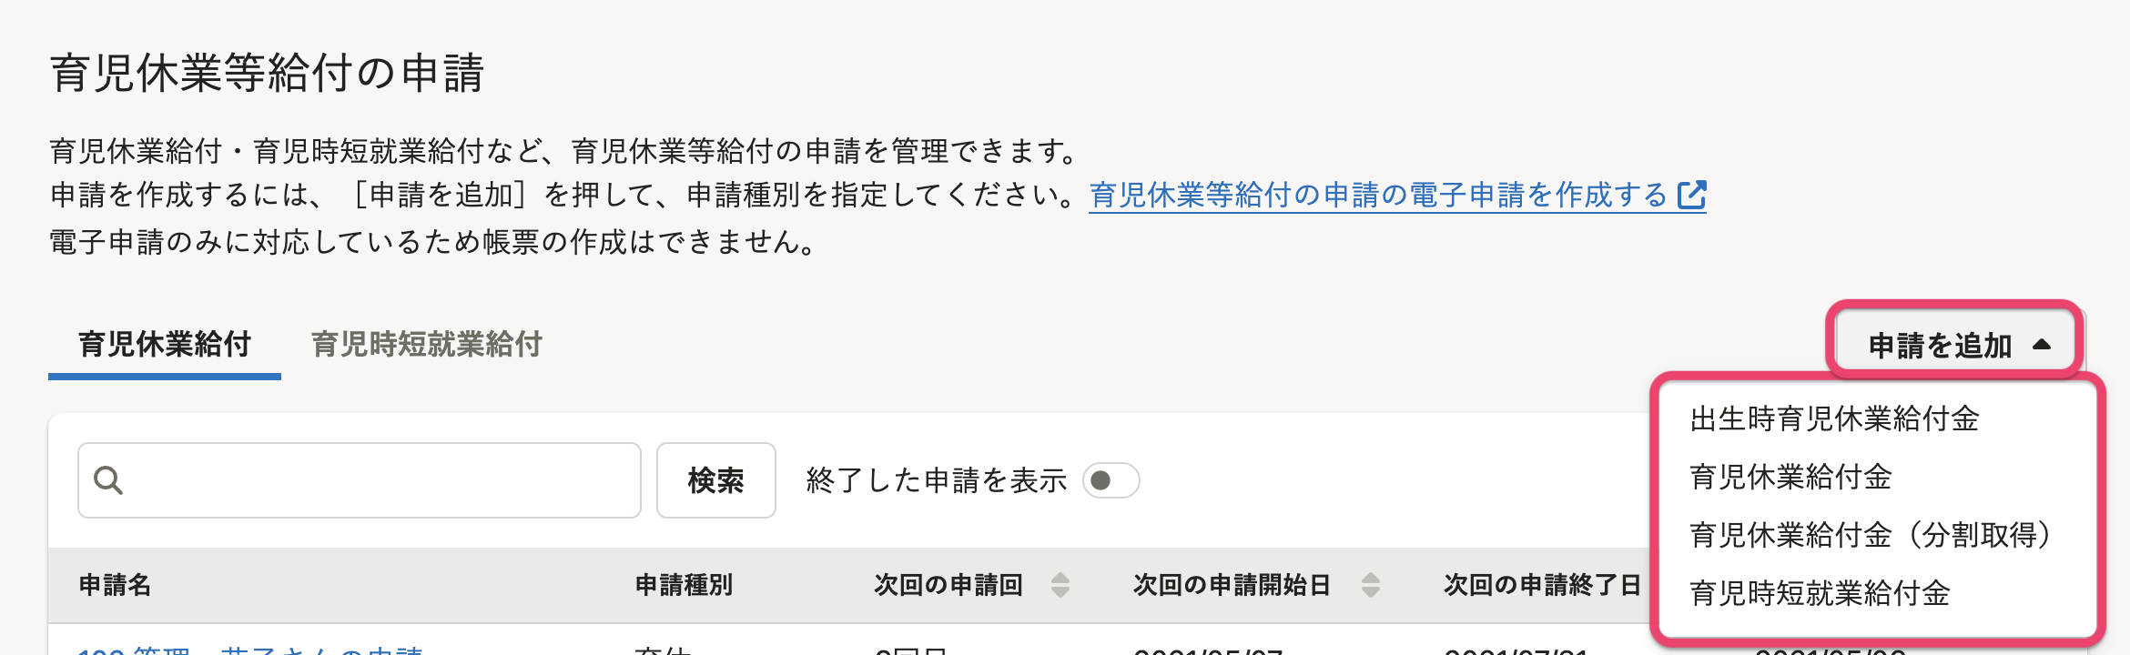2130x655 pixels.
Task: Open the 育児時短就業給付 tab
Action: (427, 345)
